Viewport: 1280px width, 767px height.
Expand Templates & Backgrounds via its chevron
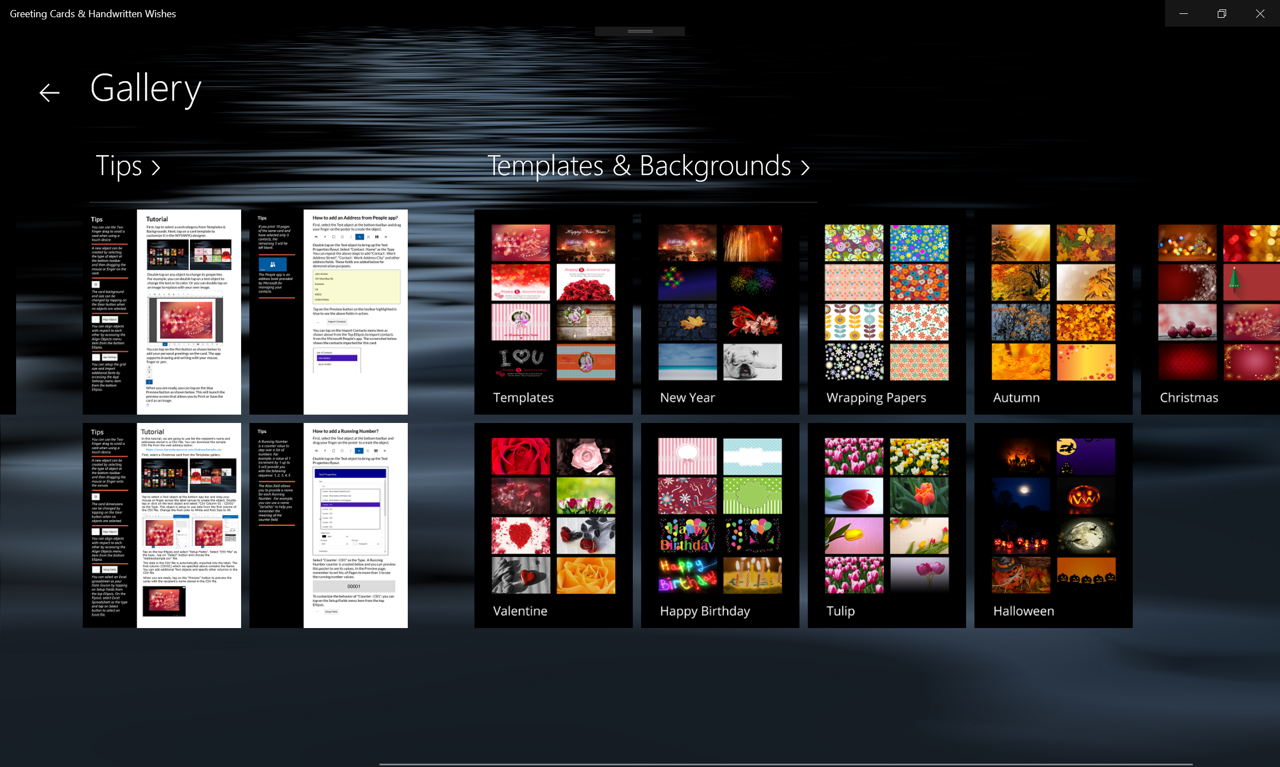(804, 167)
